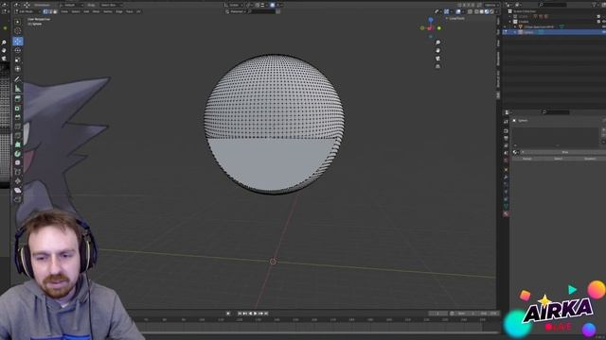Collapse the Collection in outliner
The image size is (606, 340).
510,22
